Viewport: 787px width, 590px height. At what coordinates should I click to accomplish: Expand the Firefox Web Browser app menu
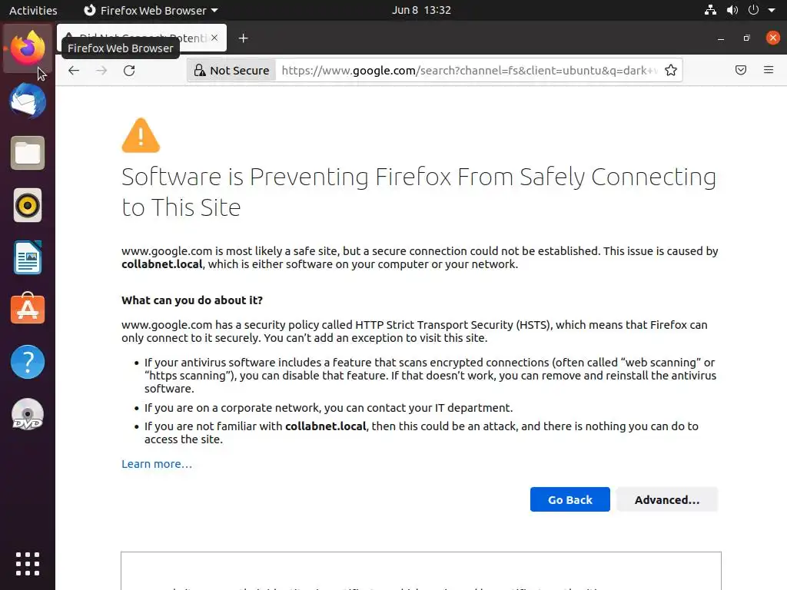(151, 11)
